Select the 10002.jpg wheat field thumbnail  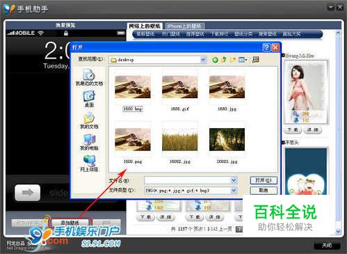(x=180, y=139)
